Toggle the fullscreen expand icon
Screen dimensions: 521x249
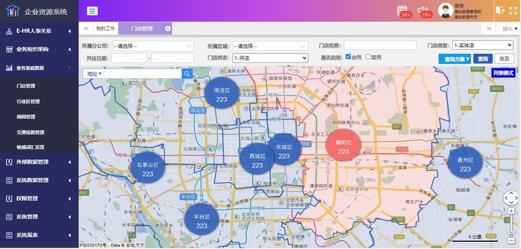[513, 10]
